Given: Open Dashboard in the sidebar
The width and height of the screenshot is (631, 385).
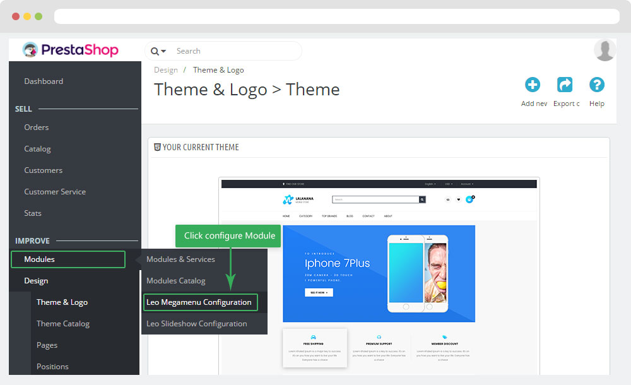Looking at the screenshot, I should tap(44, 81).
